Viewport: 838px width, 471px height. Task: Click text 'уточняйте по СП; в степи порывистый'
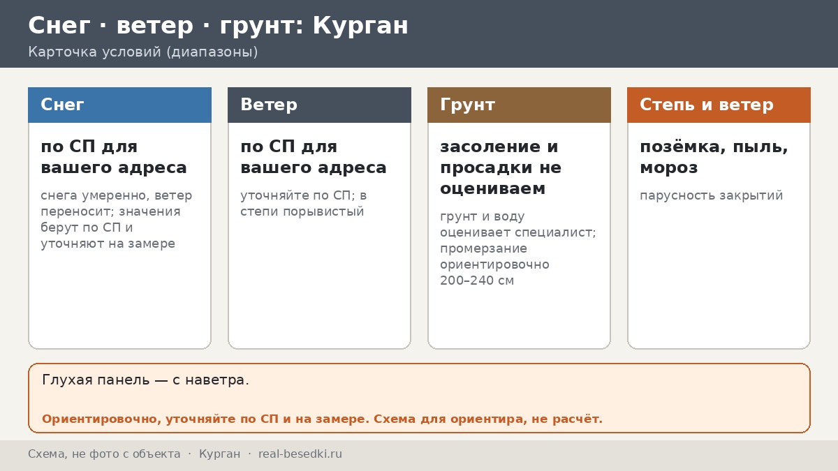coord(304,204)
